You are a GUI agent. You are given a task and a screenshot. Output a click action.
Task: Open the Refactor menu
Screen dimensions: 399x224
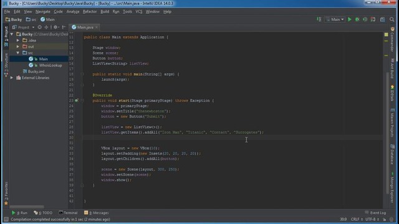(90, 12)
